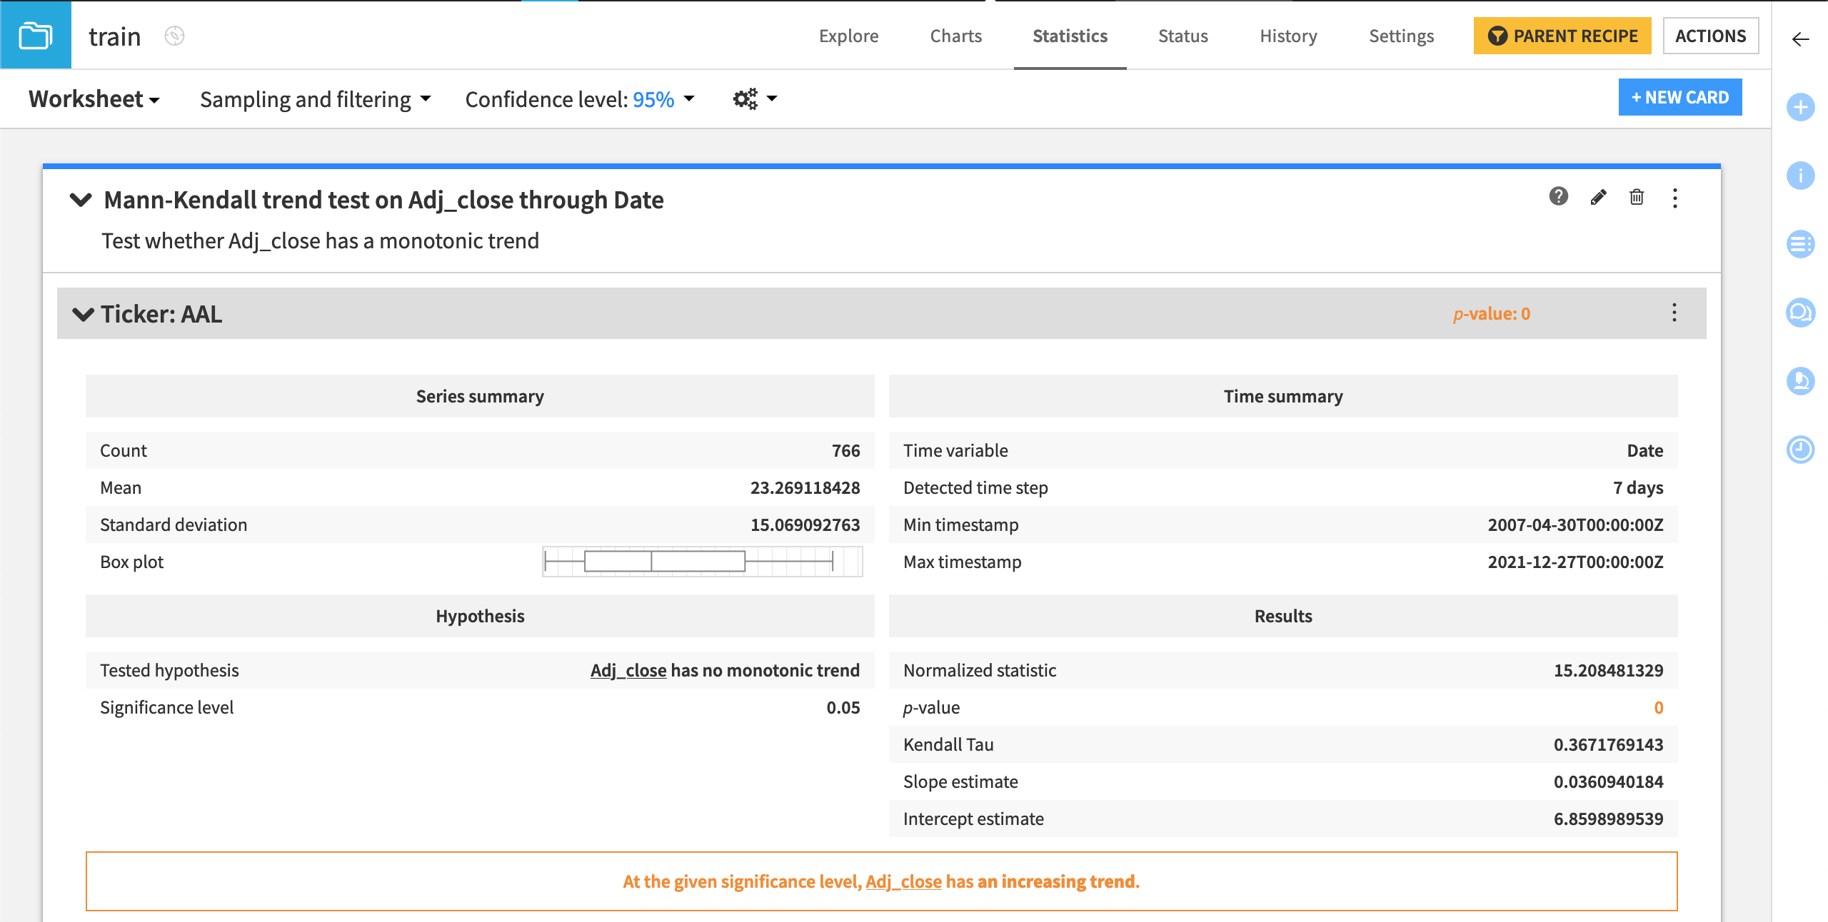
Task: Open the Worksheet dropdown menu
Action: coord(94,98)
